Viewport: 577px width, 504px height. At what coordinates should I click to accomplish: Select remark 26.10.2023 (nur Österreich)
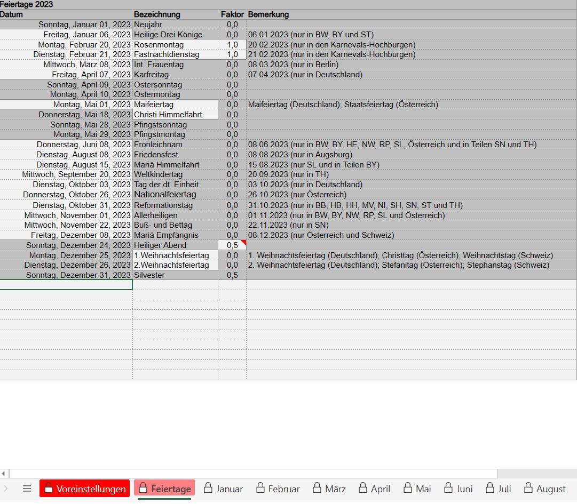click(412, 195)
